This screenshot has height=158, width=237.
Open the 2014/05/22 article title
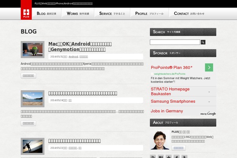74,141
